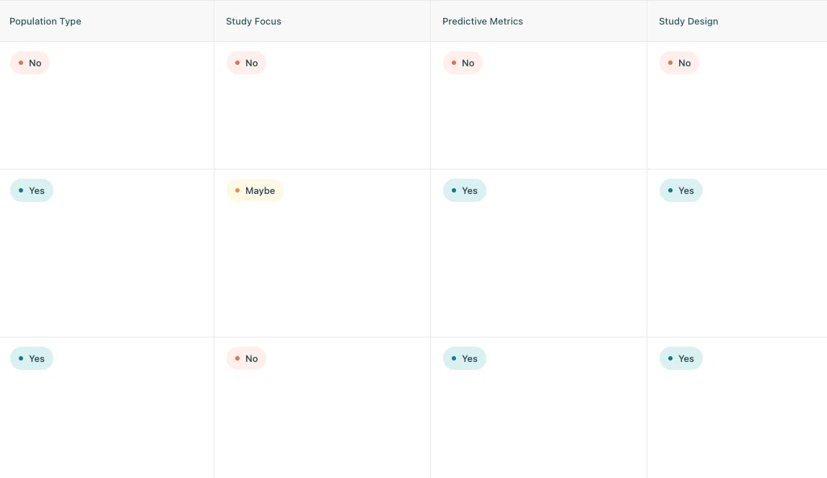Image resolution: width=827 pixels, height=478 pixels.
Task: Click the Predictive Metrics column header
Action: pyautogui.click(x=483, y=21)
